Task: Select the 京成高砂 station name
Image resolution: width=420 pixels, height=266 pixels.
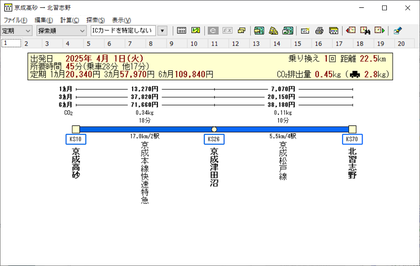Action: (76, 163)
